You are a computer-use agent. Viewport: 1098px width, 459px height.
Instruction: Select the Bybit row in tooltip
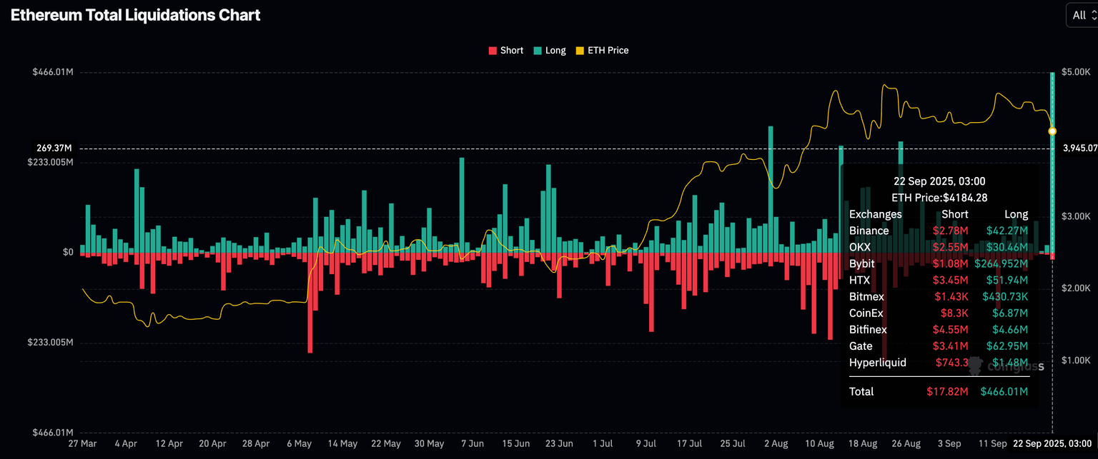click(x=938, y=263)
